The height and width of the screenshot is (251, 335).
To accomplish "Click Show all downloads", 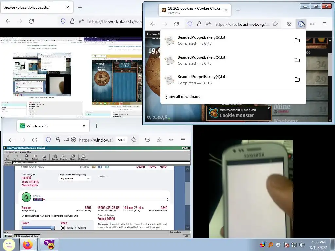I will [183, 97].
